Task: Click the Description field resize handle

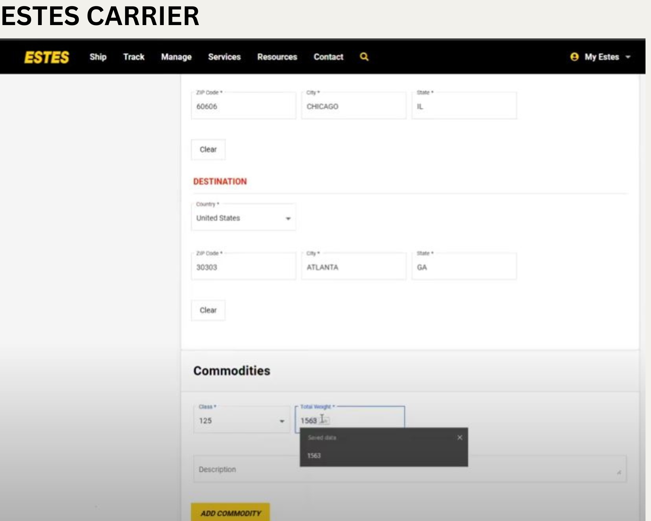Action: pyautogui.click(x=619, y=472)
